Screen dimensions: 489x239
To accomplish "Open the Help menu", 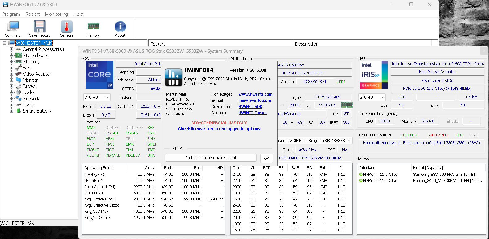I will [78, 14].
